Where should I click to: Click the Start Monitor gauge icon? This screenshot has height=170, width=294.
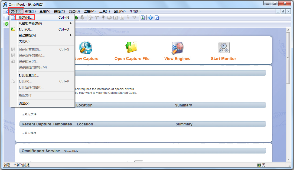pos(223,48)
